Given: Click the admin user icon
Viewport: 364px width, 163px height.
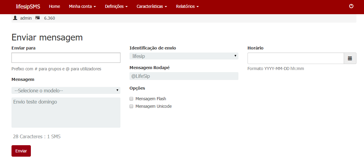Looking at the screenshot, I should pyautogui.click(x=15, y=18).
